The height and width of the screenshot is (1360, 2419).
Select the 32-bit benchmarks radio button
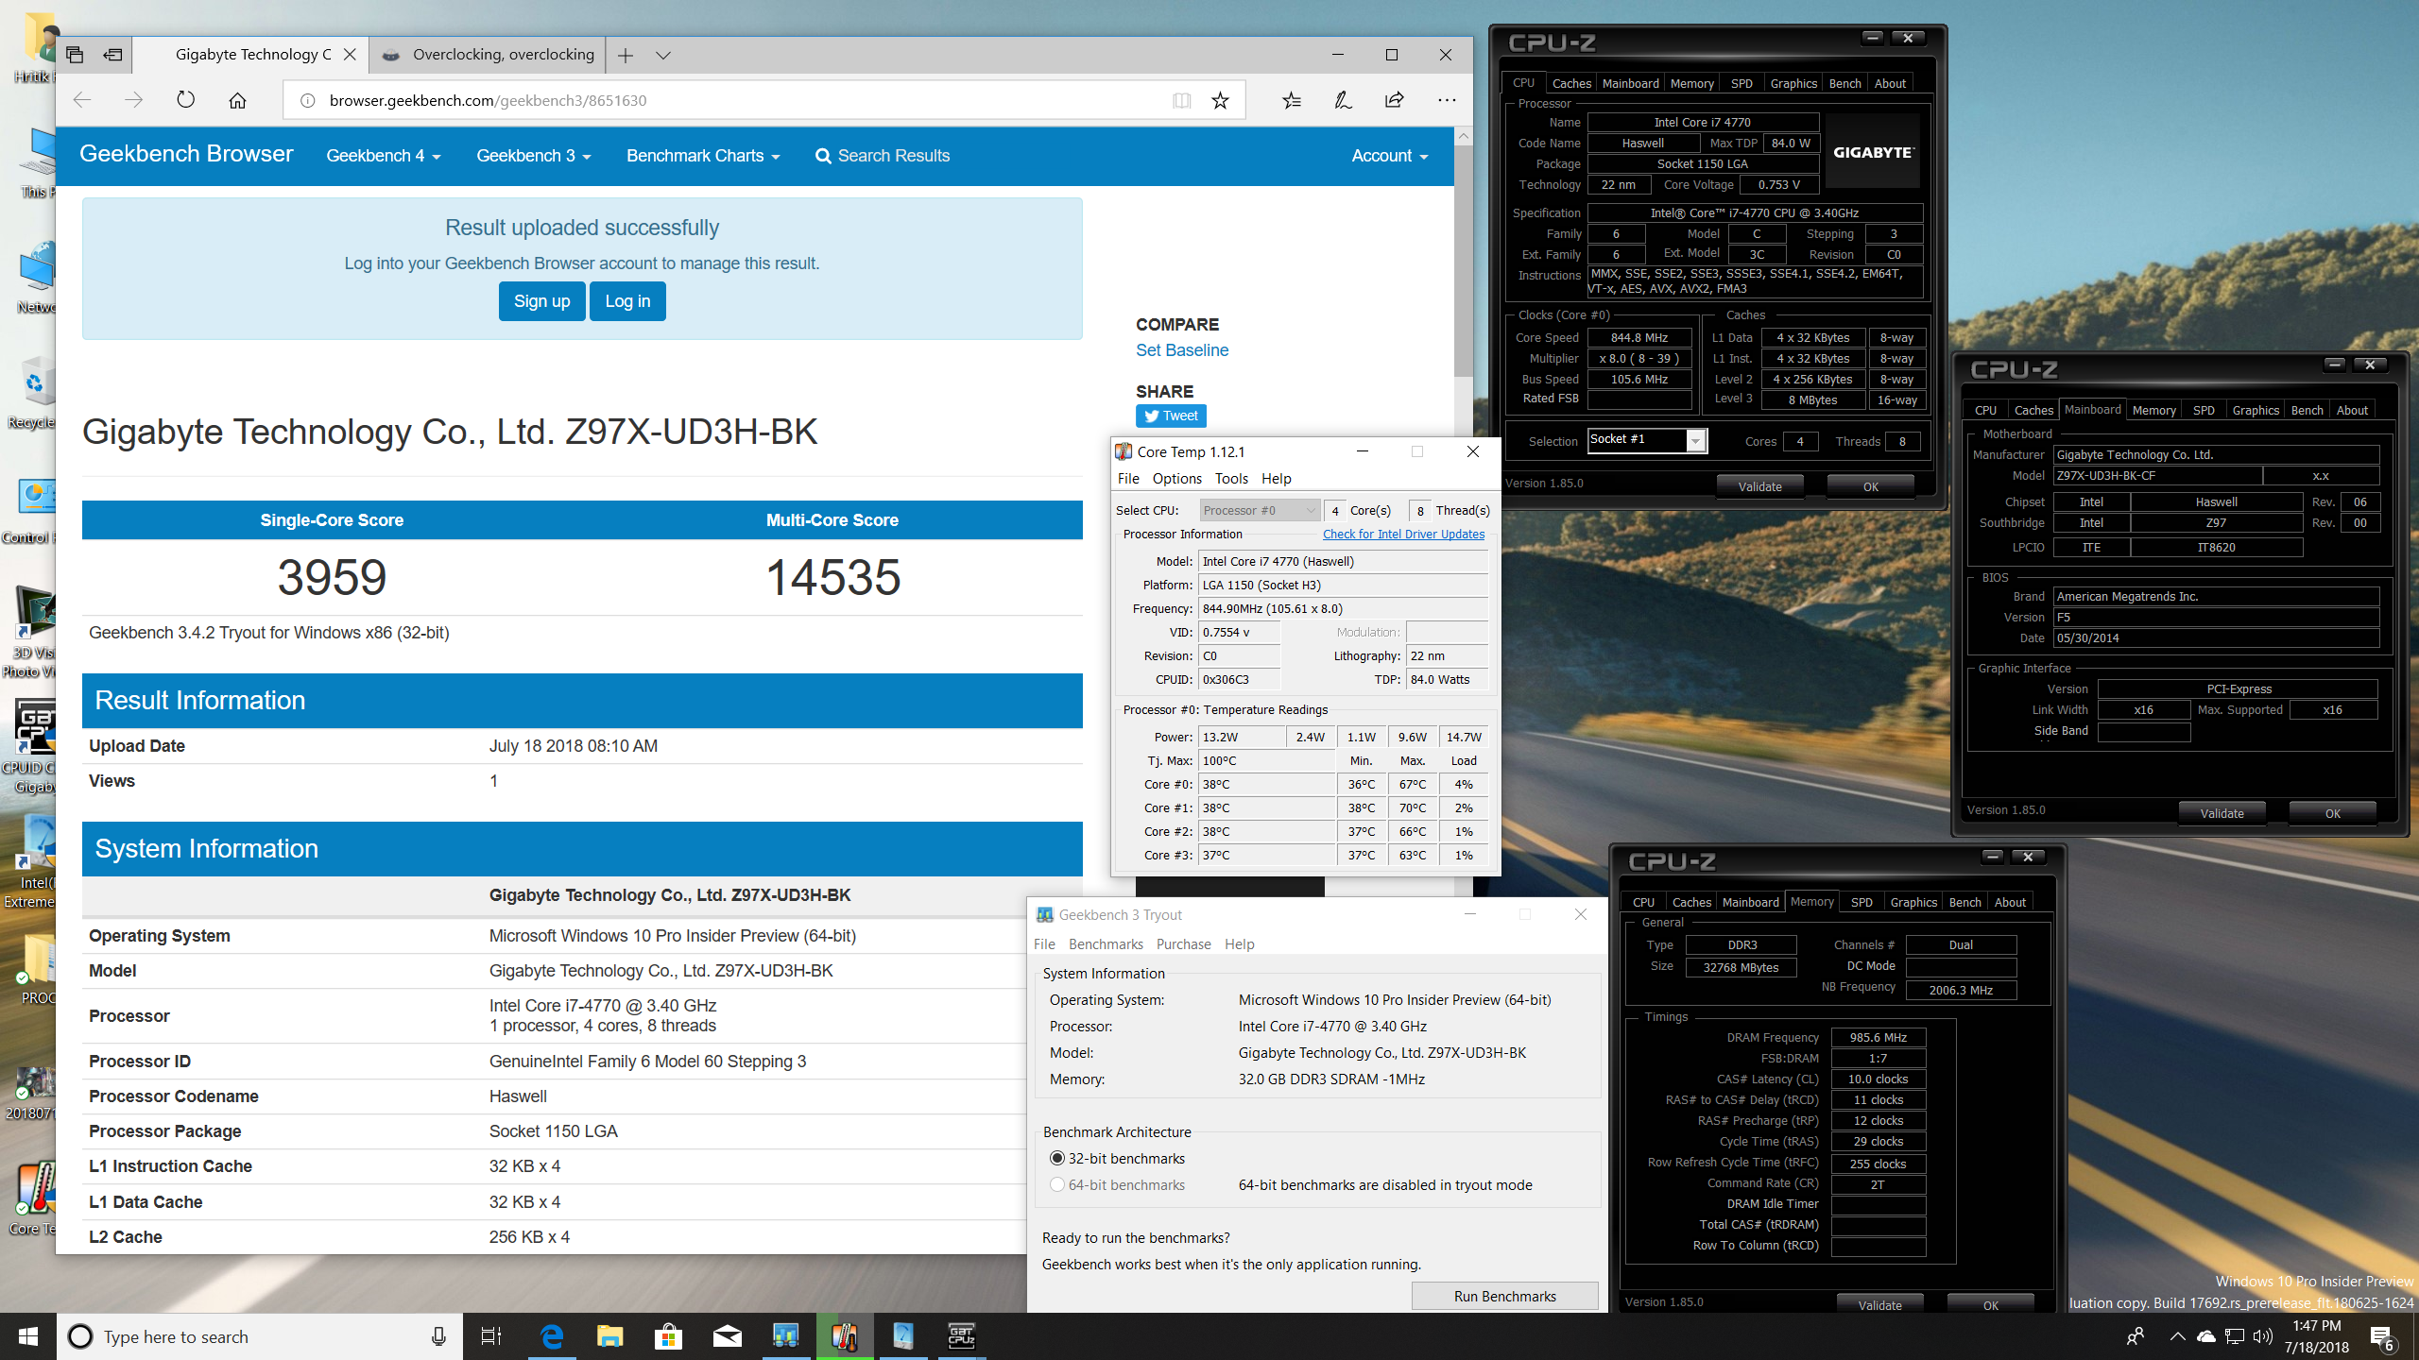point(1057,1158)
